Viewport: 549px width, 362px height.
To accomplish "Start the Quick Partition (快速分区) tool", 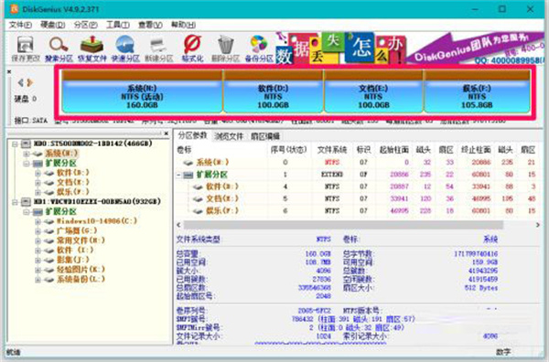I will (x=125, y=49).
